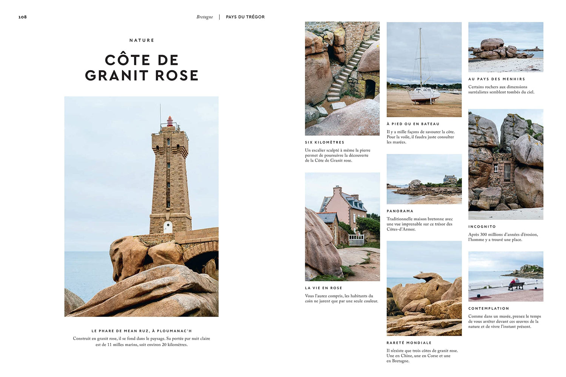Select the CÔTE DE GRANIT ROSE title

[x=142, y=67]
